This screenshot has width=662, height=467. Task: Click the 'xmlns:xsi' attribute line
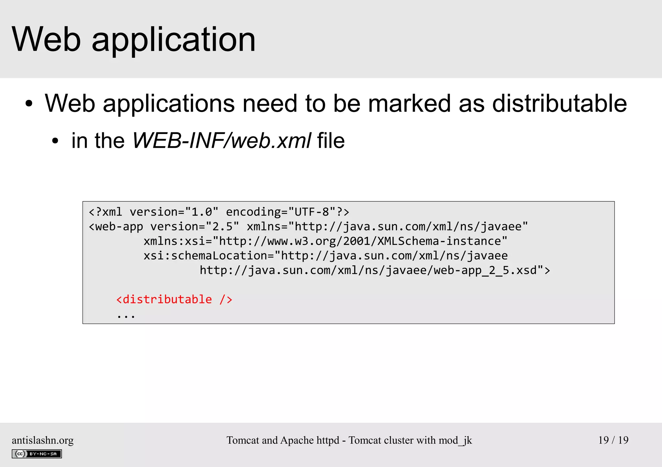tap(326, 241)
